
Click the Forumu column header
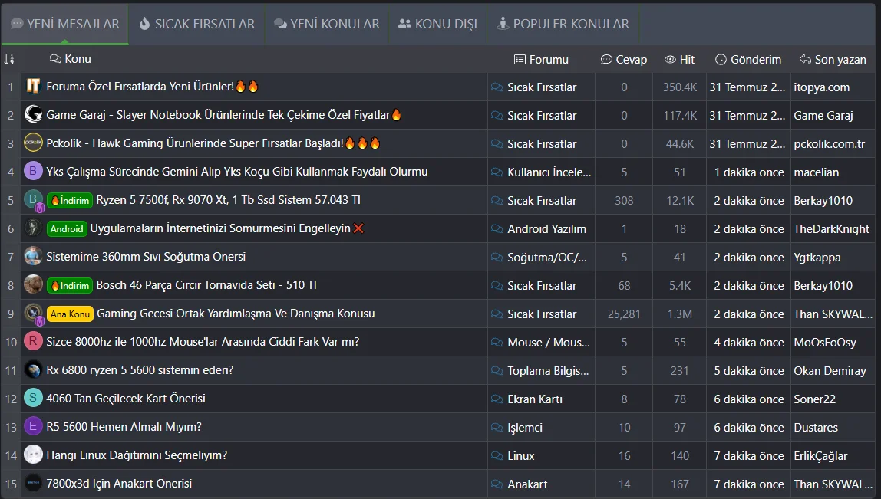click(x=542, y=60)
